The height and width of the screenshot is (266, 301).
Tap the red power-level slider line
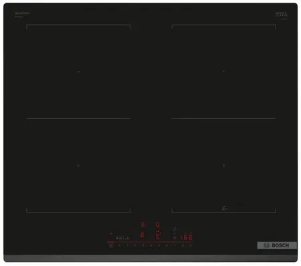point(149,242)
